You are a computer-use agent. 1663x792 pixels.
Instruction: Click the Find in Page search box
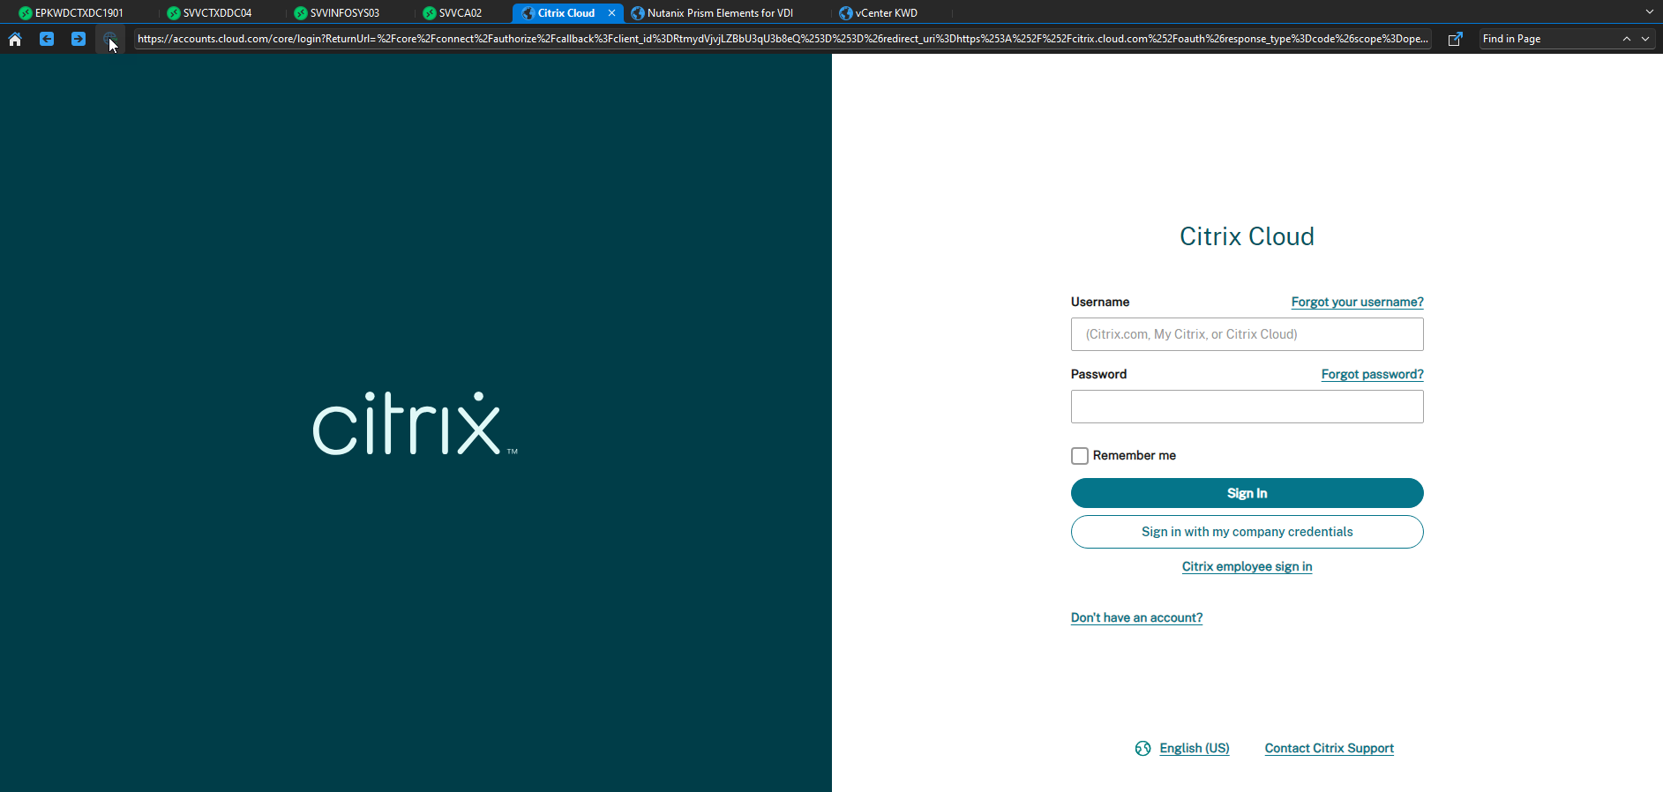point(1548,39)
